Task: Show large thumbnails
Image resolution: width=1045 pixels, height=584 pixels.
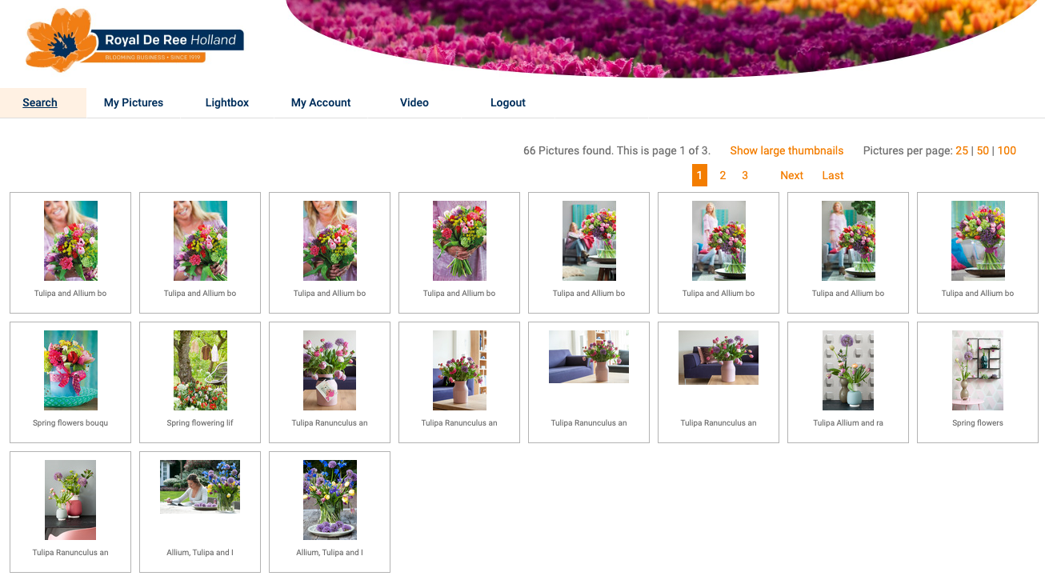Action: point(787,150)
